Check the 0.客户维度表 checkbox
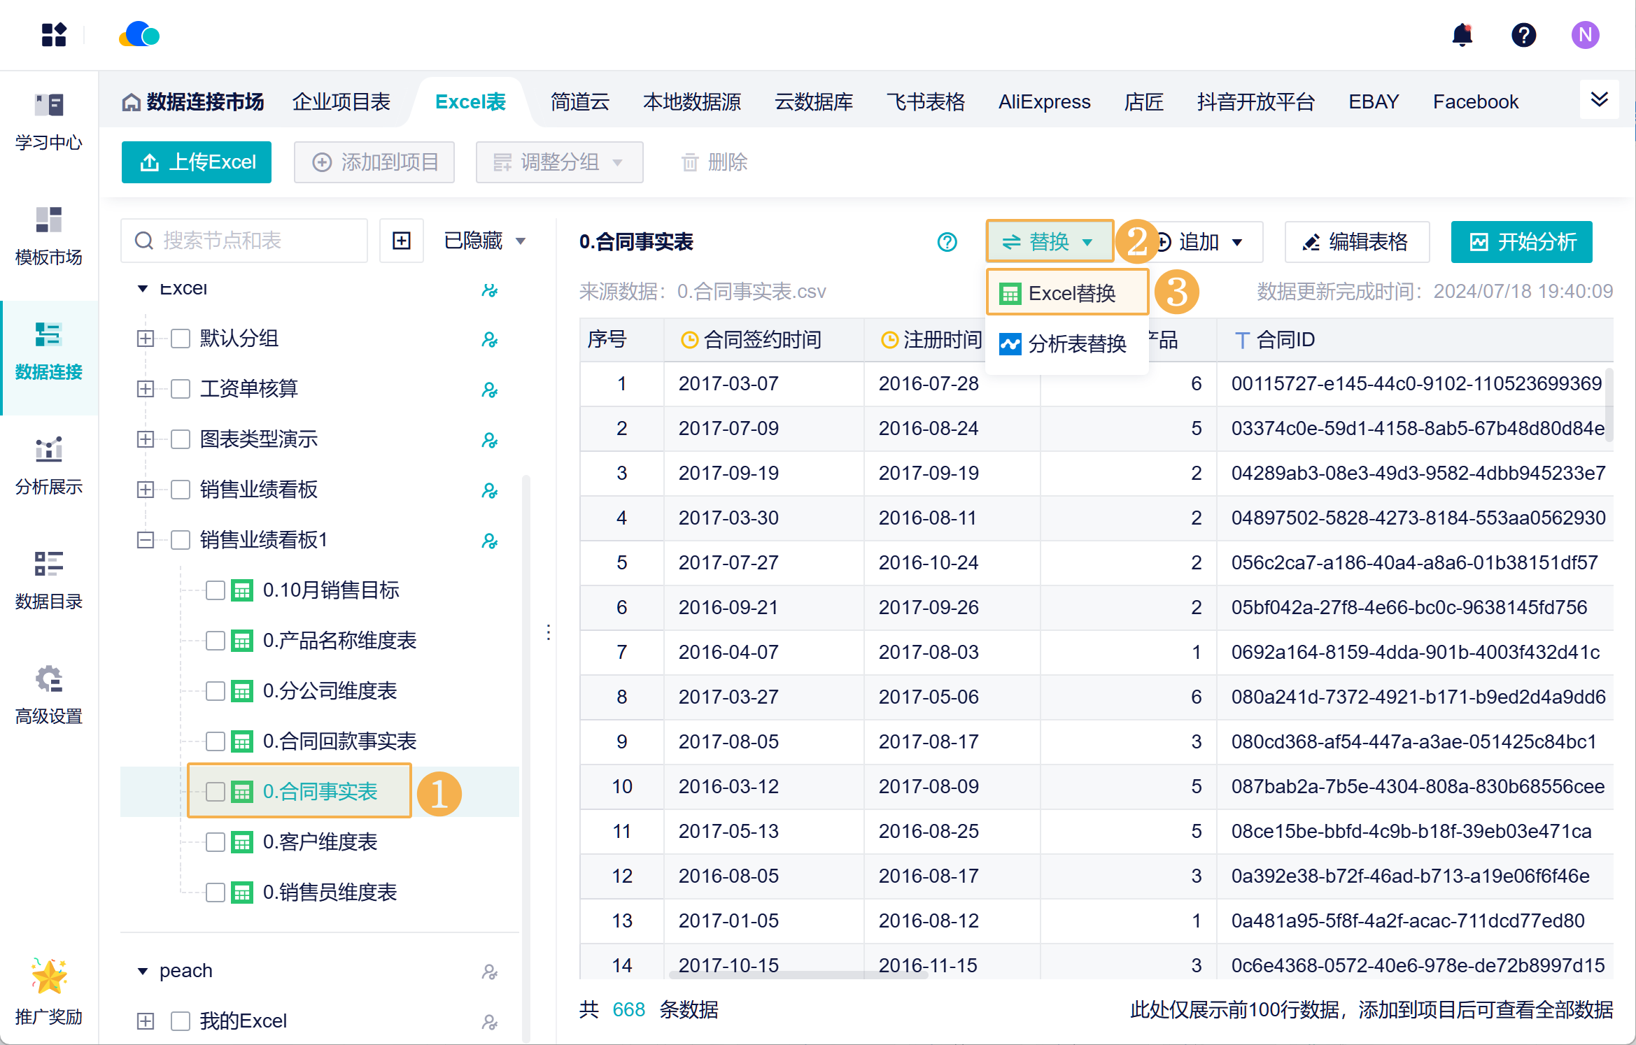 216,842
